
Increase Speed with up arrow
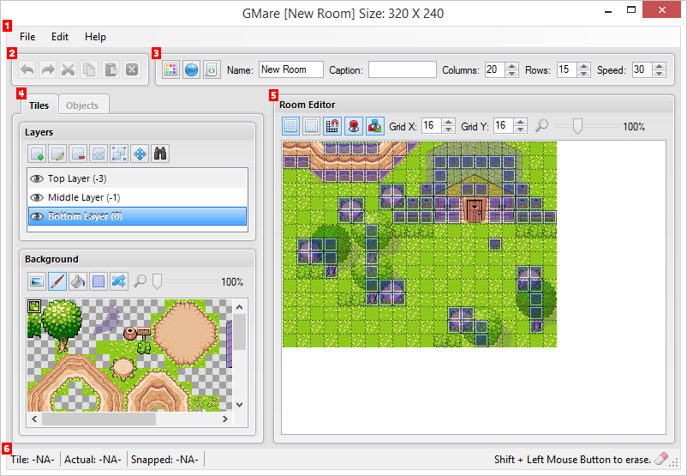(659, 66)
